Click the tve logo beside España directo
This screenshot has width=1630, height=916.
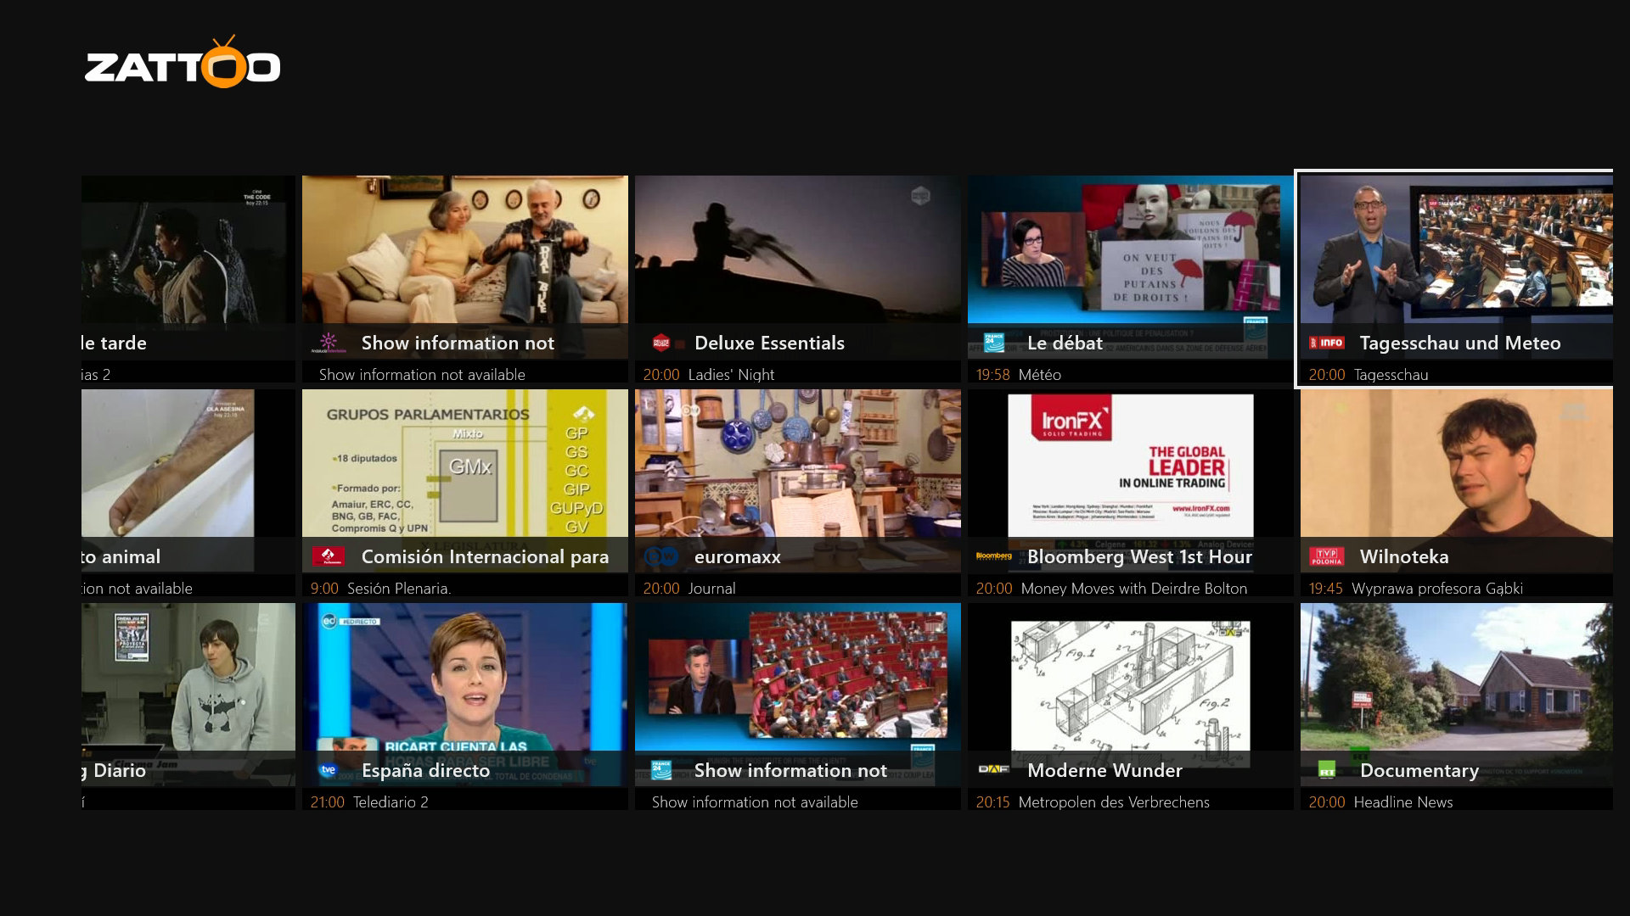[x=329, y=770]
